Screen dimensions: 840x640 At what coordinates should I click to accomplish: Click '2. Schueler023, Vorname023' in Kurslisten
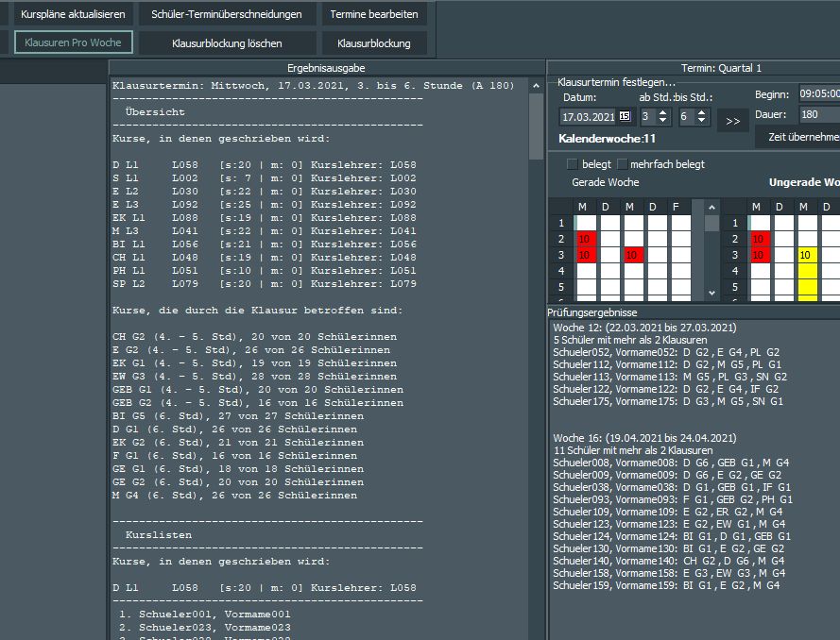coord(205,627)
